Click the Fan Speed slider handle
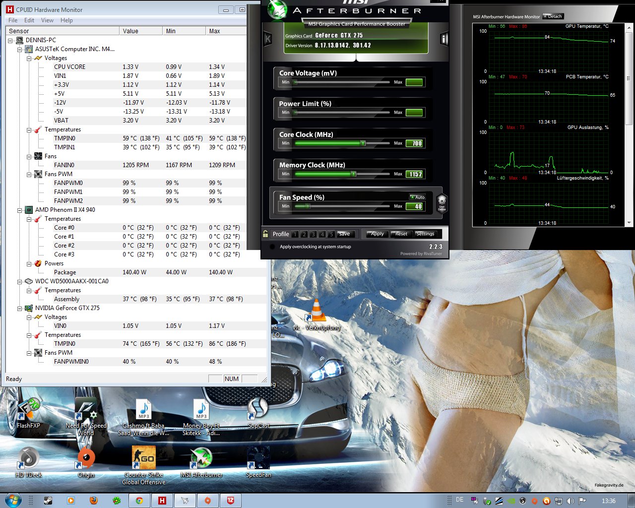This screenshot has width=635, height=508. [x=308, y=206]
